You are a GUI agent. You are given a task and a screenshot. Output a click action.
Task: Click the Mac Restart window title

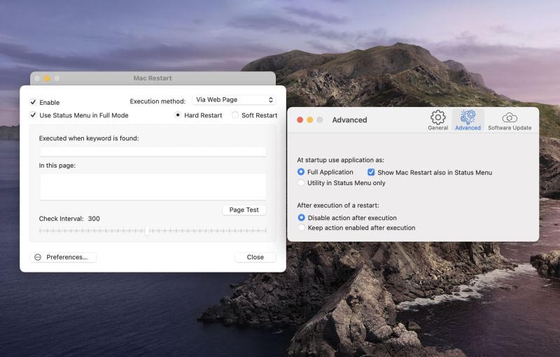tap(153, 78)
